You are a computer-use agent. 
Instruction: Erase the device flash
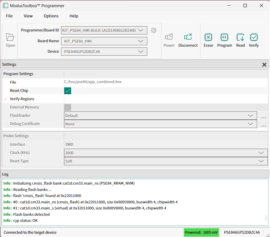208,40
